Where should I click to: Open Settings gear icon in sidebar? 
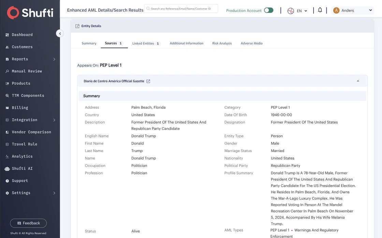[7, 193]
